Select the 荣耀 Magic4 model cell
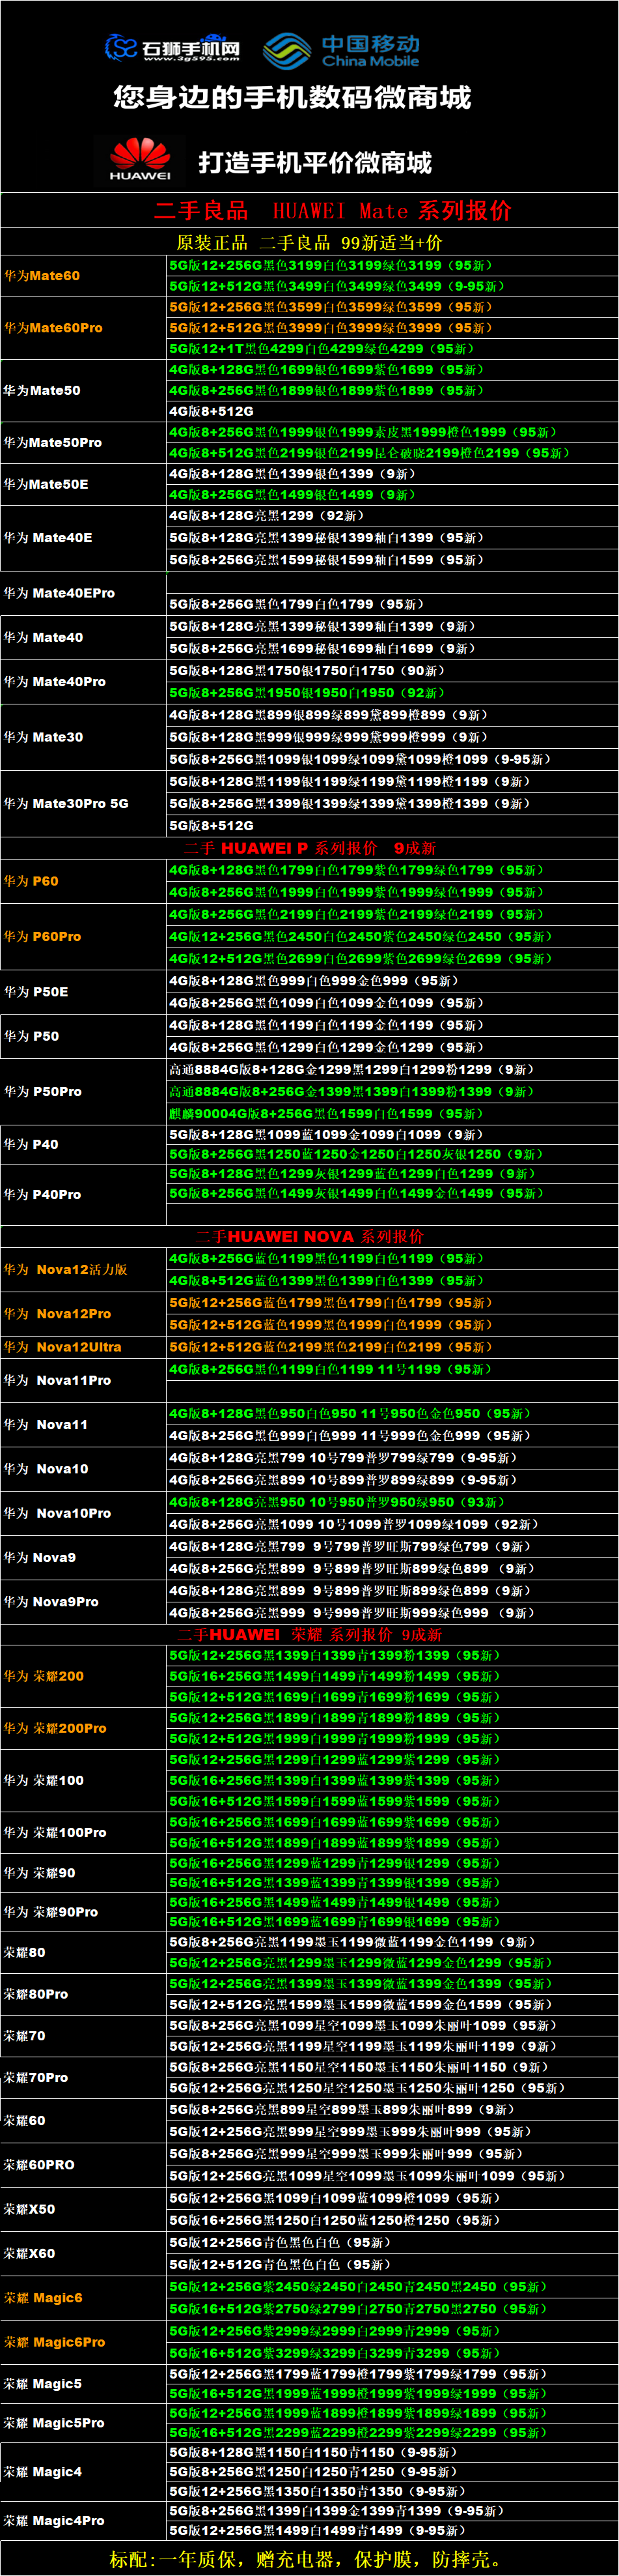The width and height of the screenshot is (619, 2576). tap(83, 2472)
